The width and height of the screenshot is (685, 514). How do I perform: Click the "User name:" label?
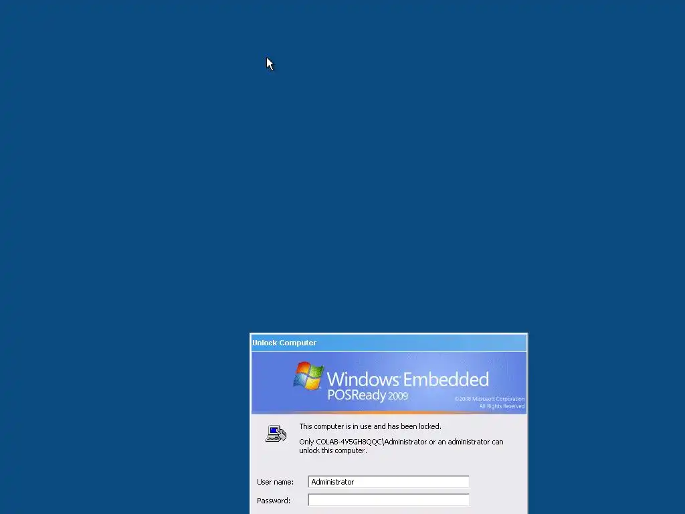point(275,482)
